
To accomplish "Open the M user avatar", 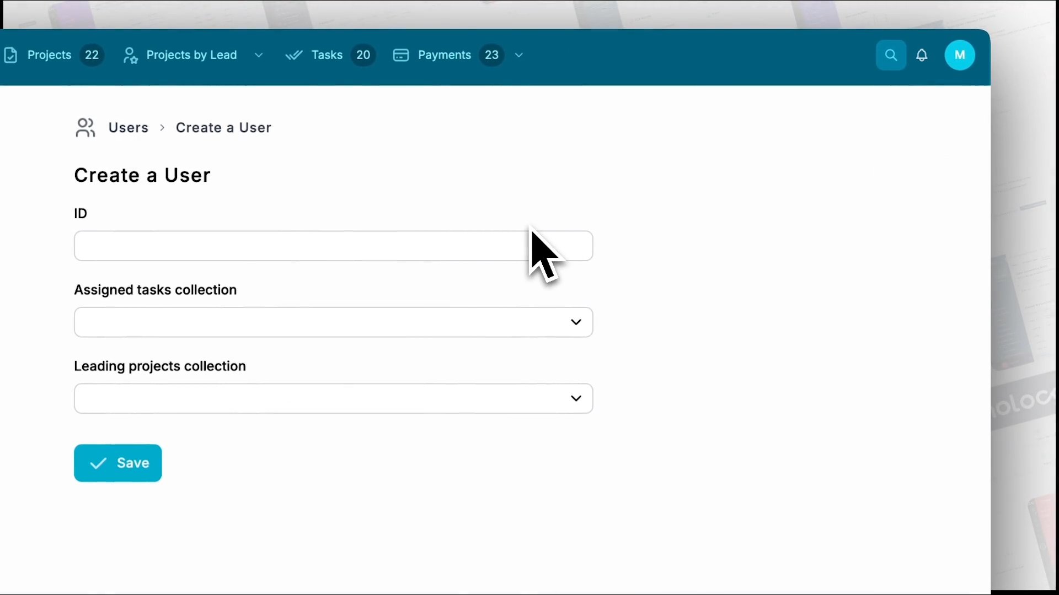I will pos(959,55).
